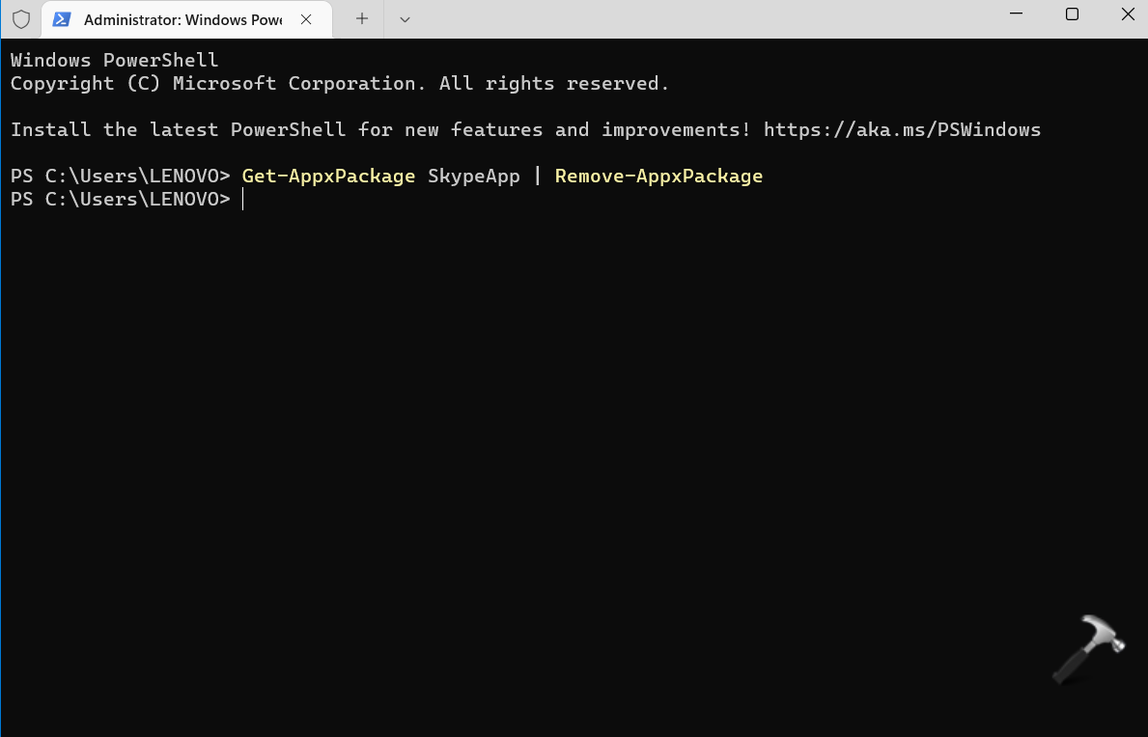Click the Windows PowerShell header line
Screen dimensions: 1148x737
114,60
